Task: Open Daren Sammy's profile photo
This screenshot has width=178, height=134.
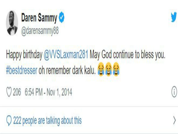Action: 12,23
